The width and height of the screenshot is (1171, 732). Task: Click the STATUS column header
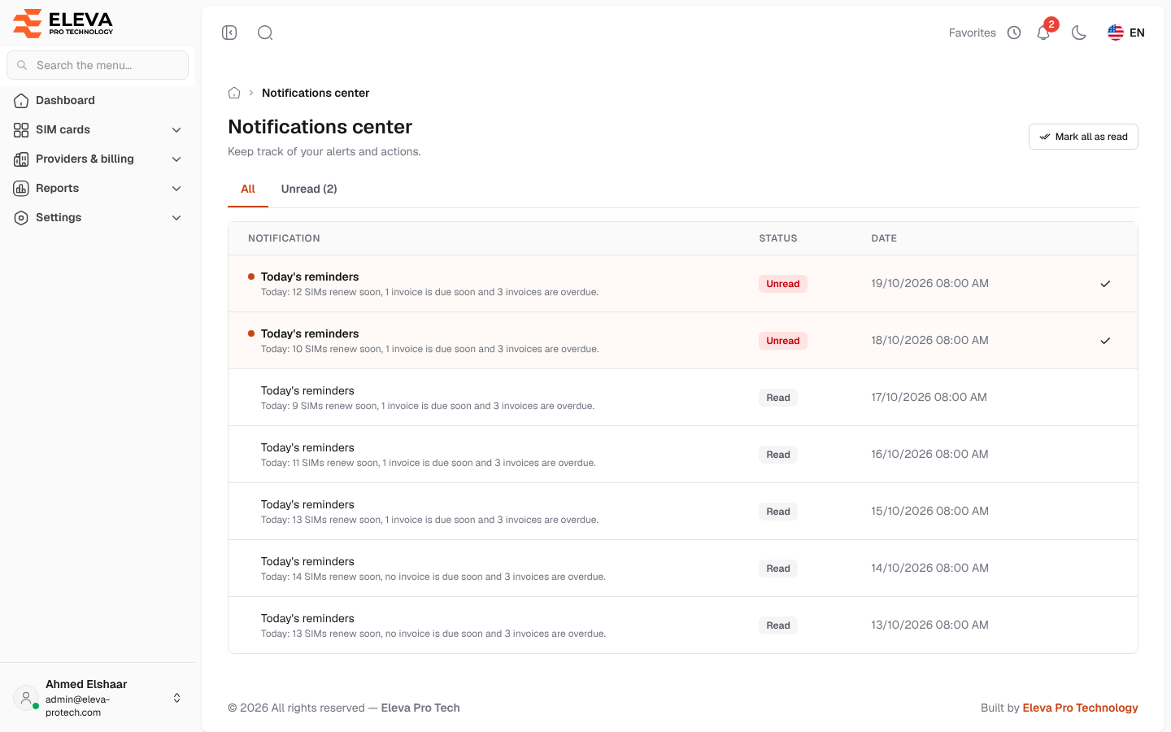click(x=778, y=238)
